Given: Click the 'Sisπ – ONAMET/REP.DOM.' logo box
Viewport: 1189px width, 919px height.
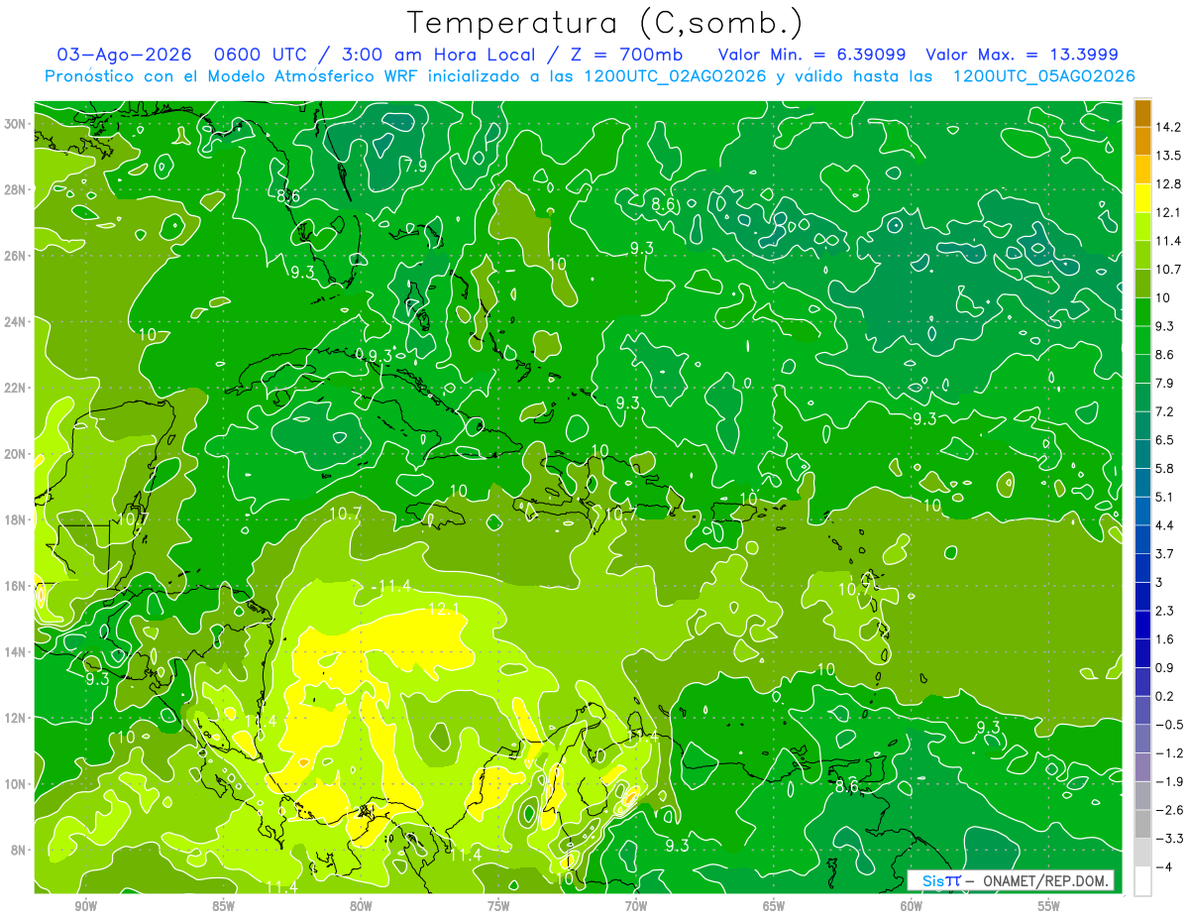Looking at the screenshot, I should click(x=1011, y=880).
